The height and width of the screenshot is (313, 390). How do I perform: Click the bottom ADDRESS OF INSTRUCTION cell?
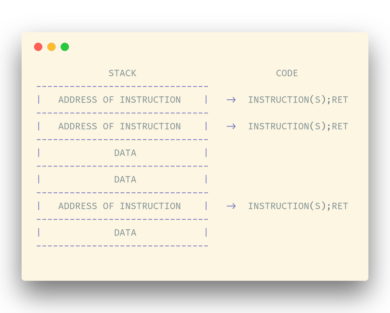tap(120, 206)
